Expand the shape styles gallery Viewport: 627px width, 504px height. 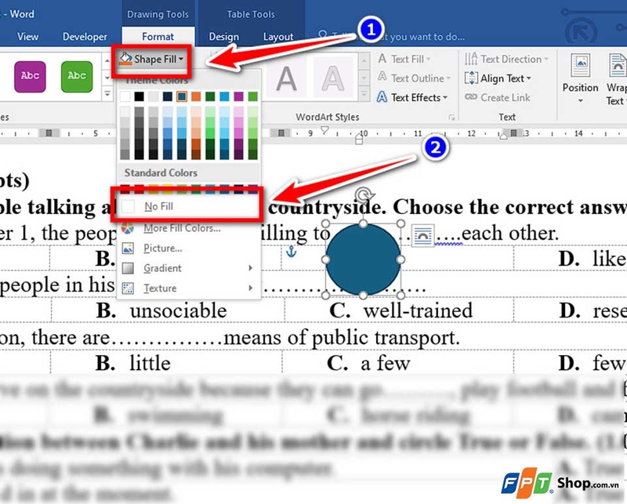(x=107, y=94)
